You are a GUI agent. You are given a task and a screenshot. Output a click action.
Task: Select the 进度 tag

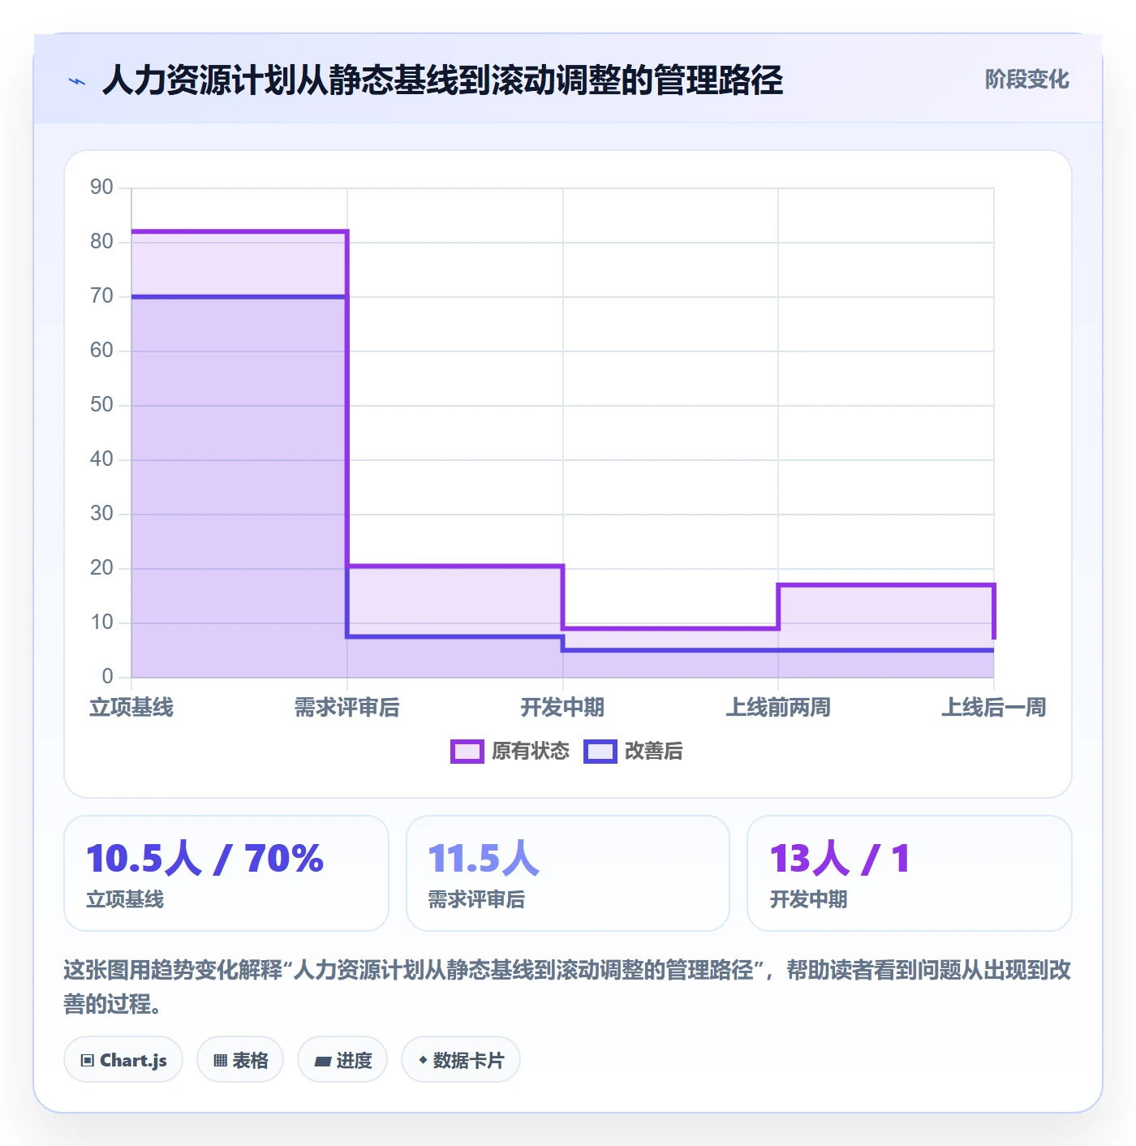pos(342,1060)
